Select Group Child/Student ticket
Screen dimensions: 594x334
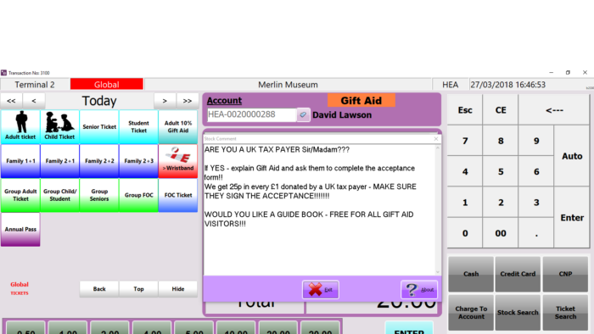pos(60,195)
